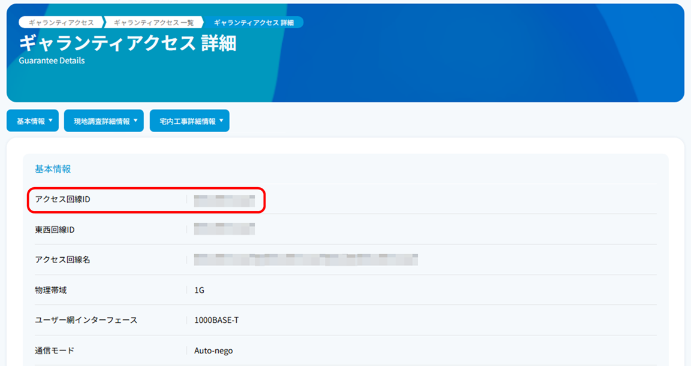Click the ユーザー網インターフェース label
The width and height of the screenshot is (691, 366).
86,321
